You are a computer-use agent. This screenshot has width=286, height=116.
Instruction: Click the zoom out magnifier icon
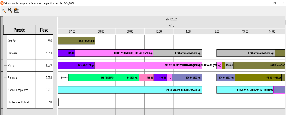point(10,10)
